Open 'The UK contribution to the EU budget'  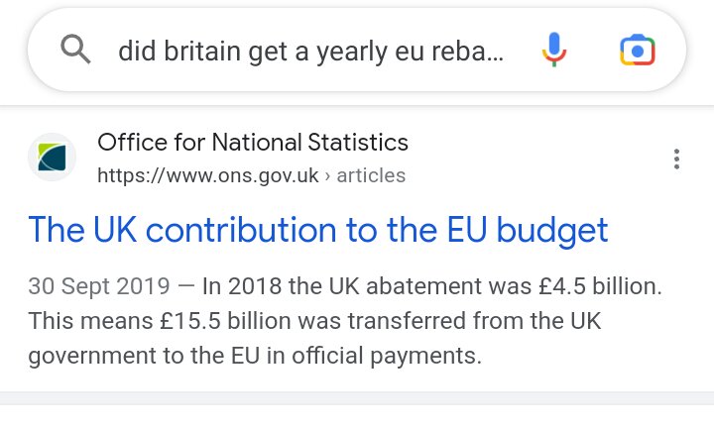(318, 230)
